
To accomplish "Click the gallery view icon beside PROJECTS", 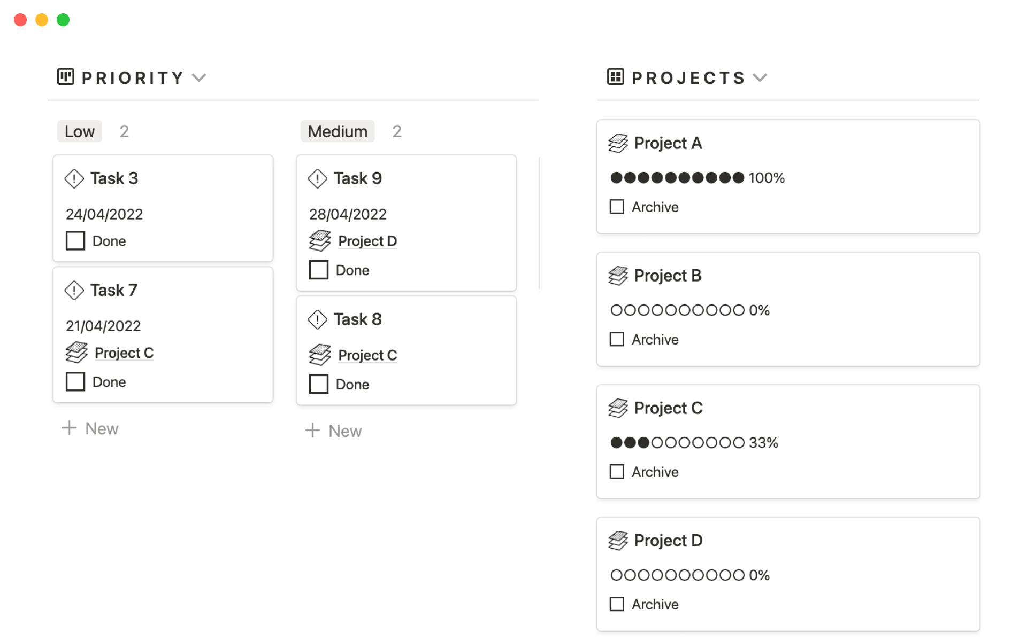I will pyautogui.click(x=615, y=77).
